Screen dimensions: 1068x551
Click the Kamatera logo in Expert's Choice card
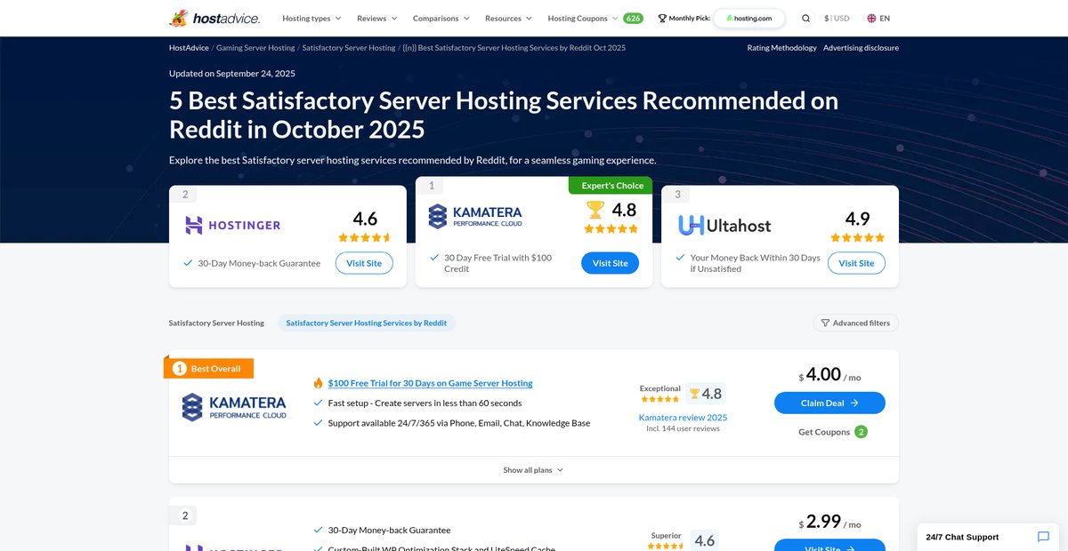coord(475,216)
